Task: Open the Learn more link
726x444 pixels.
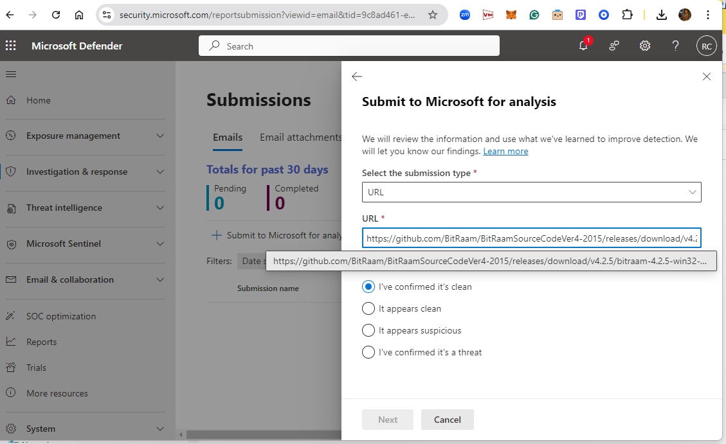Action: click(x=505, y=151)
